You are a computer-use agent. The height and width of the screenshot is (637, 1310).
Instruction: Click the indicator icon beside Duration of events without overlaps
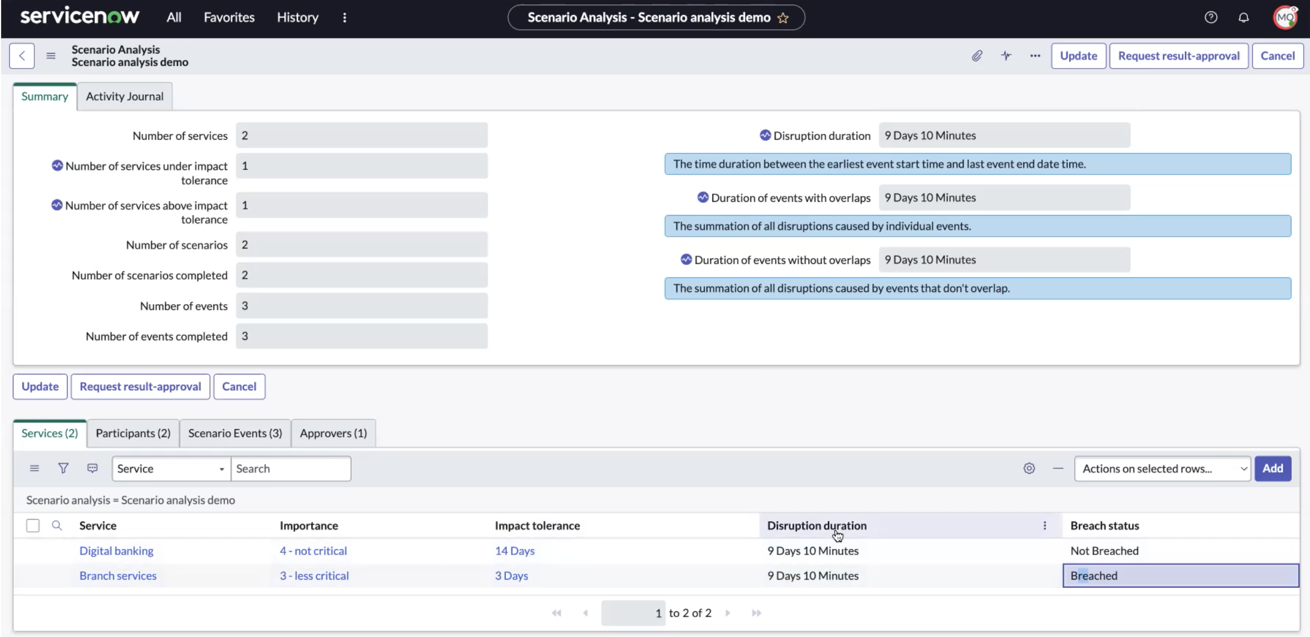pos(686,260)
